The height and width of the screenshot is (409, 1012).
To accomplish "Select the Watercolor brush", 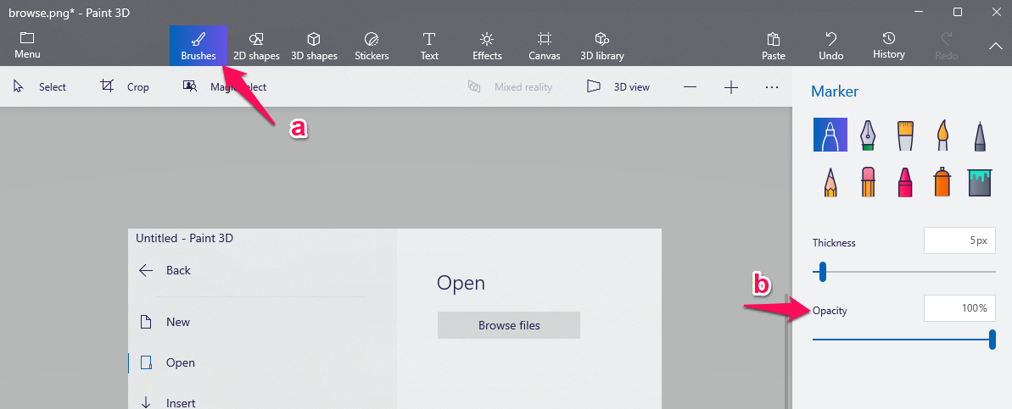I will (x=943, y=135).
